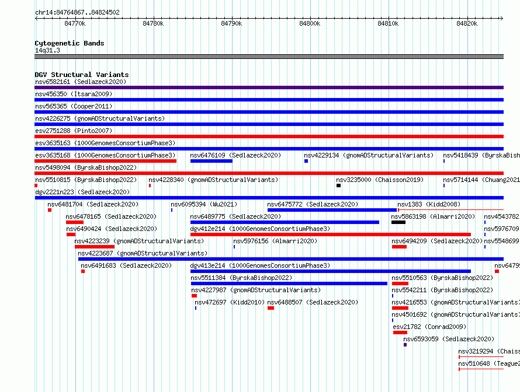Open nsv5863198 (Almarri2020) label
520x392 pixels.
(x=433, y=216)
